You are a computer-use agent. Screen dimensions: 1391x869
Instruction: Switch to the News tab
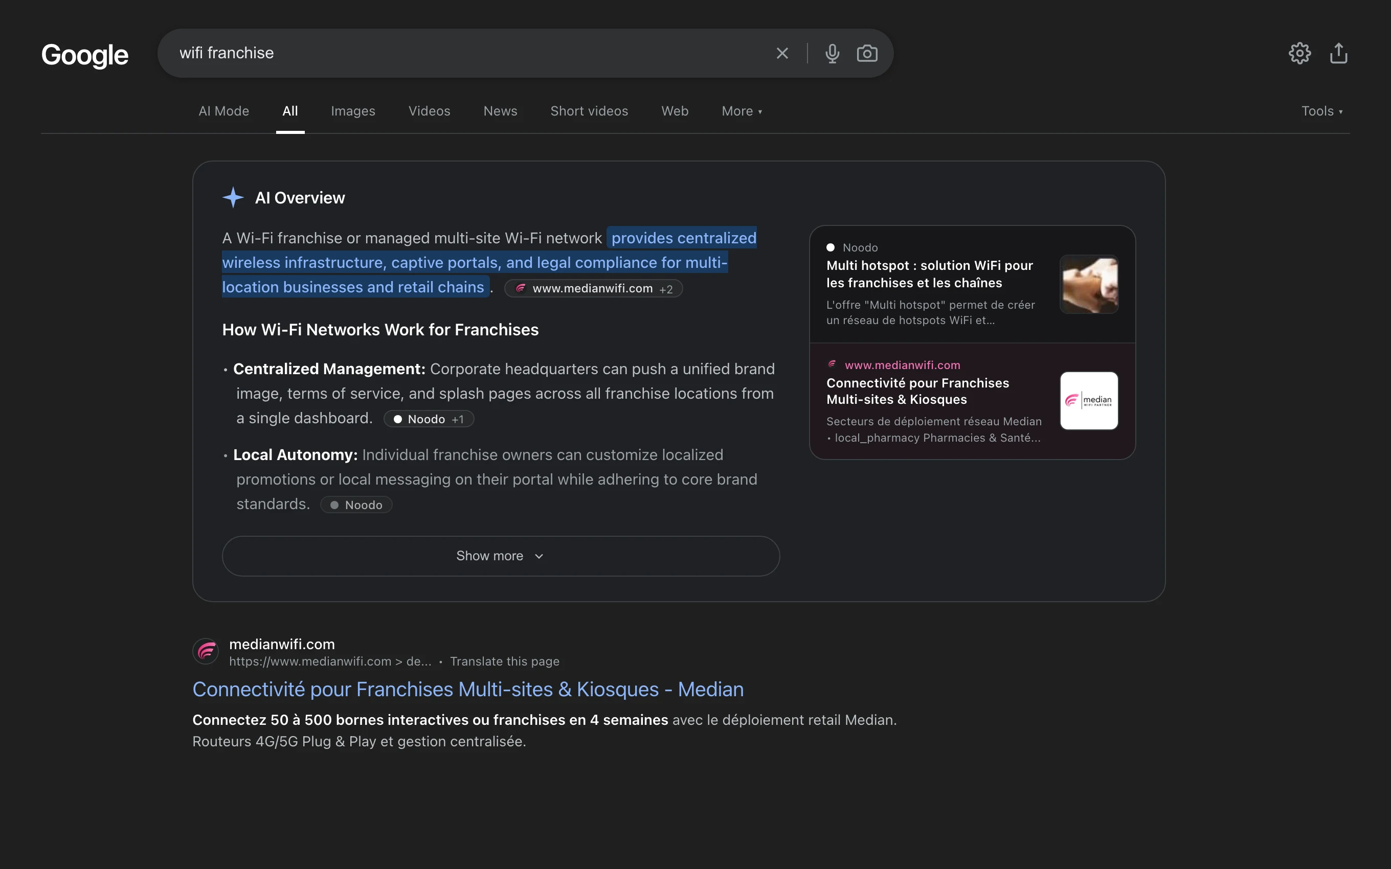coord(500,111)
